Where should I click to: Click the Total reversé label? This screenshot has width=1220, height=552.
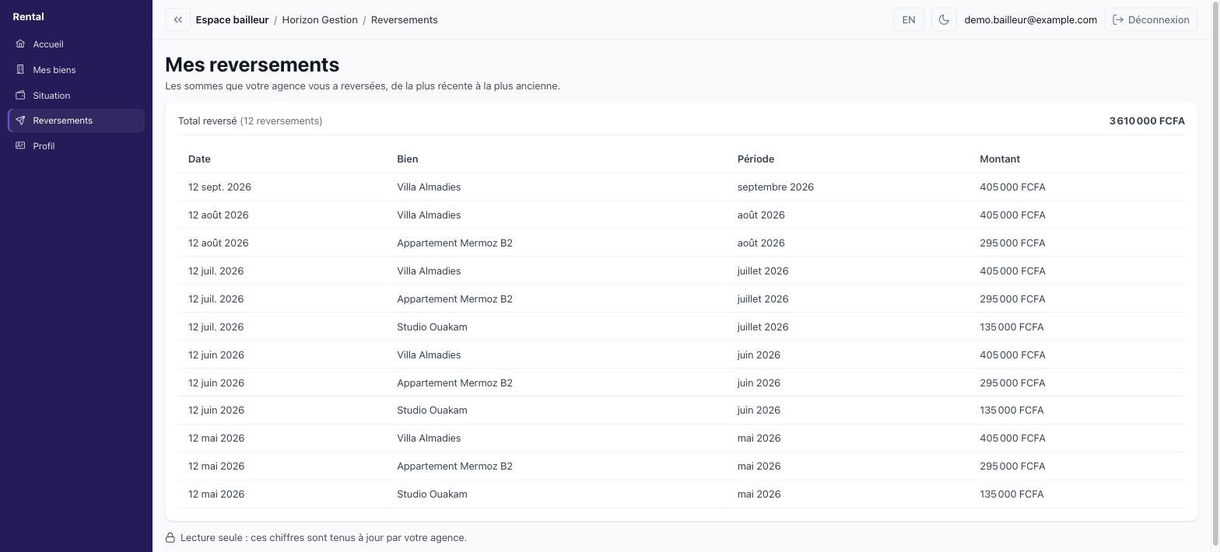coord(207,121)
